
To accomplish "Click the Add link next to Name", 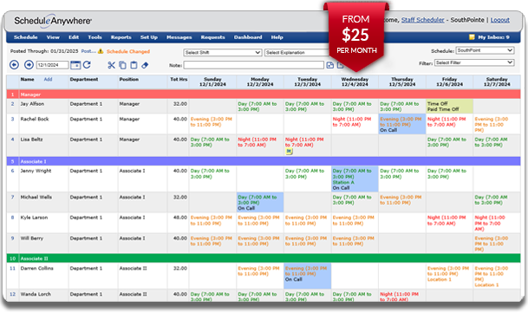I will pos(48,80).
